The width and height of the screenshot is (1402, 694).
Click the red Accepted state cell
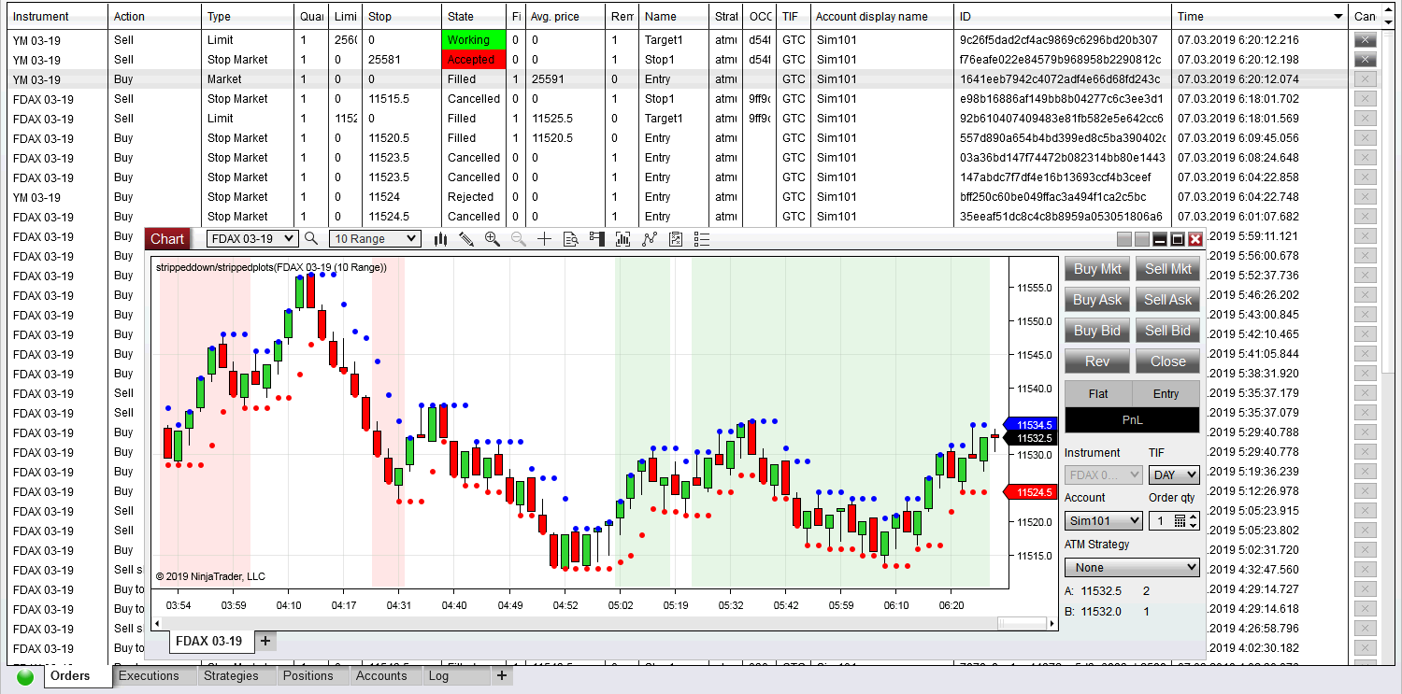pos(474,60)
